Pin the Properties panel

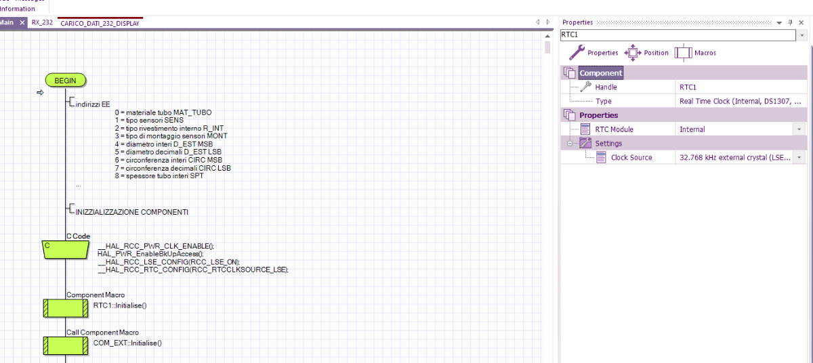point(790,22)
